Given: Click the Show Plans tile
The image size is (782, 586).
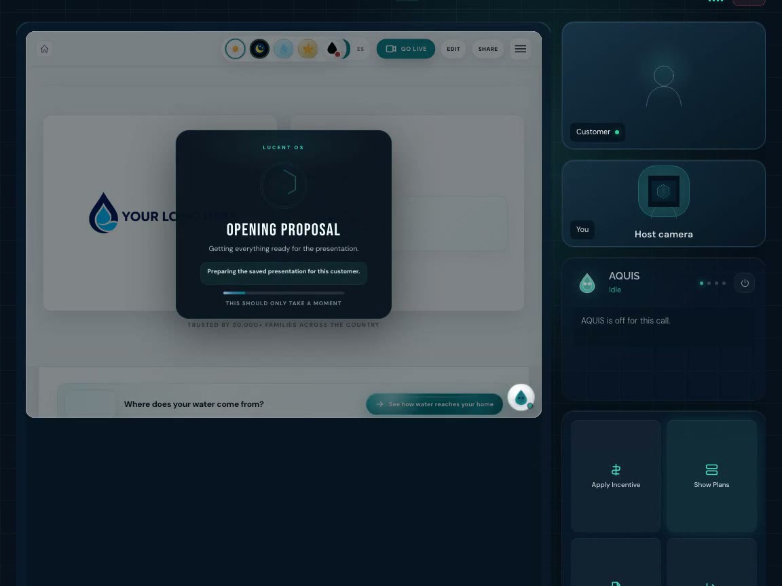Looking at the screenshot, I should coord(711,476).
